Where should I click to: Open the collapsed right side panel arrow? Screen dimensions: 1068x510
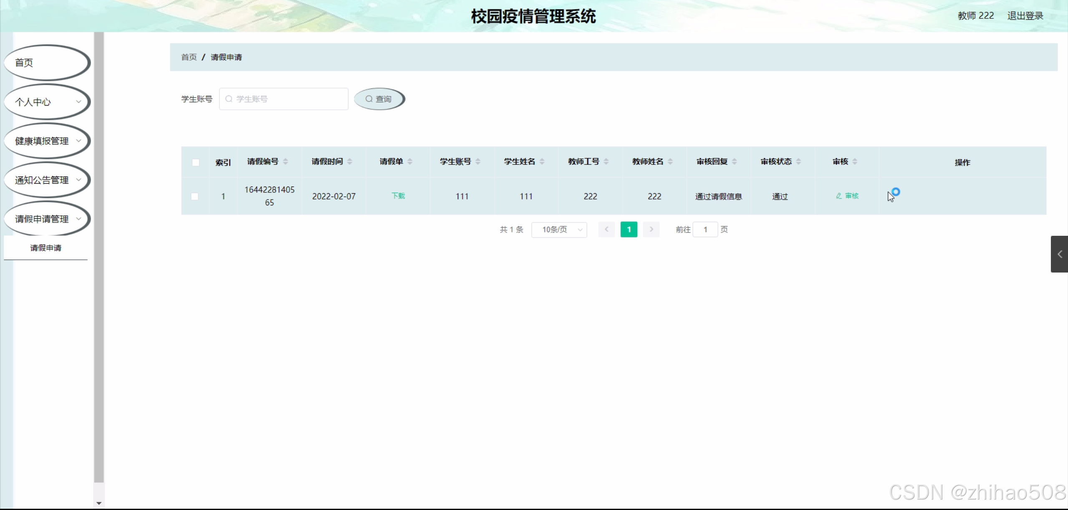(x=1059, y=254)
